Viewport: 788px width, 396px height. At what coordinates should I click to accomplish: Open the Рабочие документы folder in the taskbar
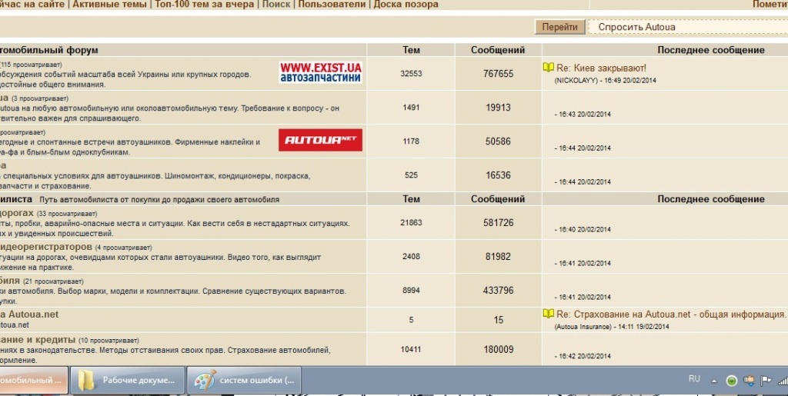tap(128, 380)
